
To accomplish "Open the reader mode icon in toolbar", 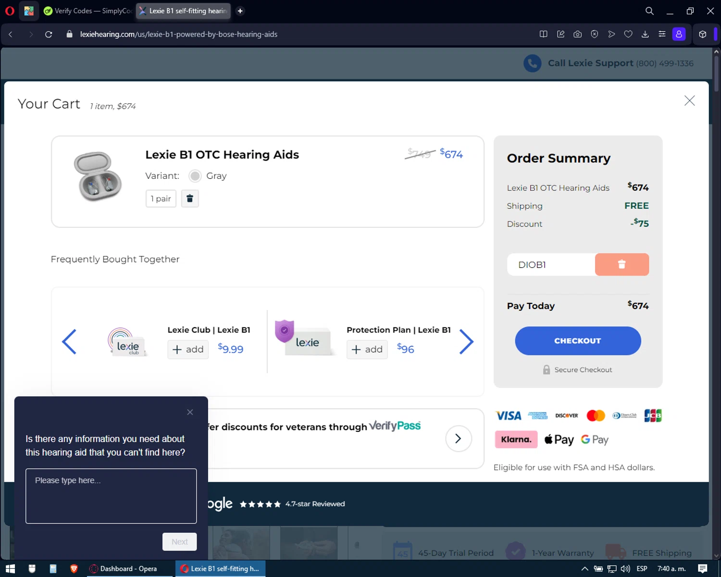I will [544, 34].
